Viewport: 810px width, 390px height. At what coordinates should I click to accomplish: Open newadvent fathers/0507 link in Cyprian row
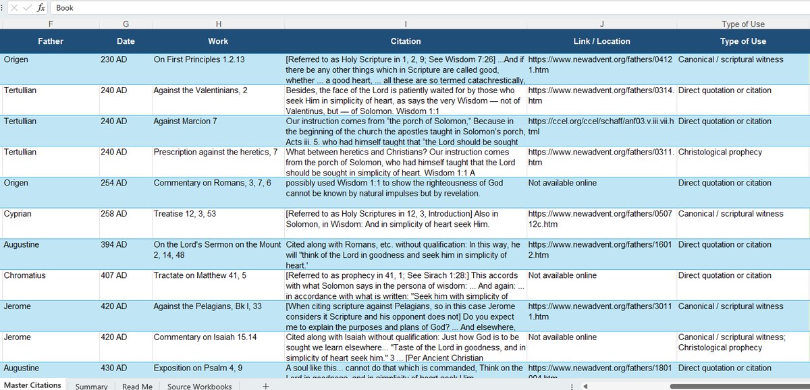point(601,219)
